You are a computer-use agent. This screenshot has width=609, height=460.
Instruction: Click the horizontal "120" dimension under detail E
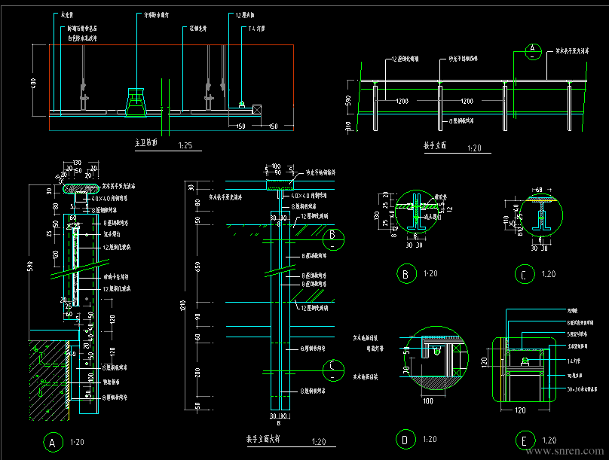click(x=520, y=410)
